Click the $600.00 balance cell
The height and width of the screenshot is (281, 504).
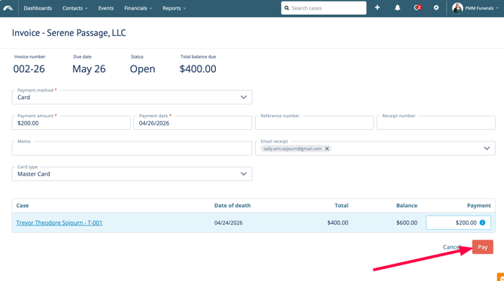tap(407, 222)
